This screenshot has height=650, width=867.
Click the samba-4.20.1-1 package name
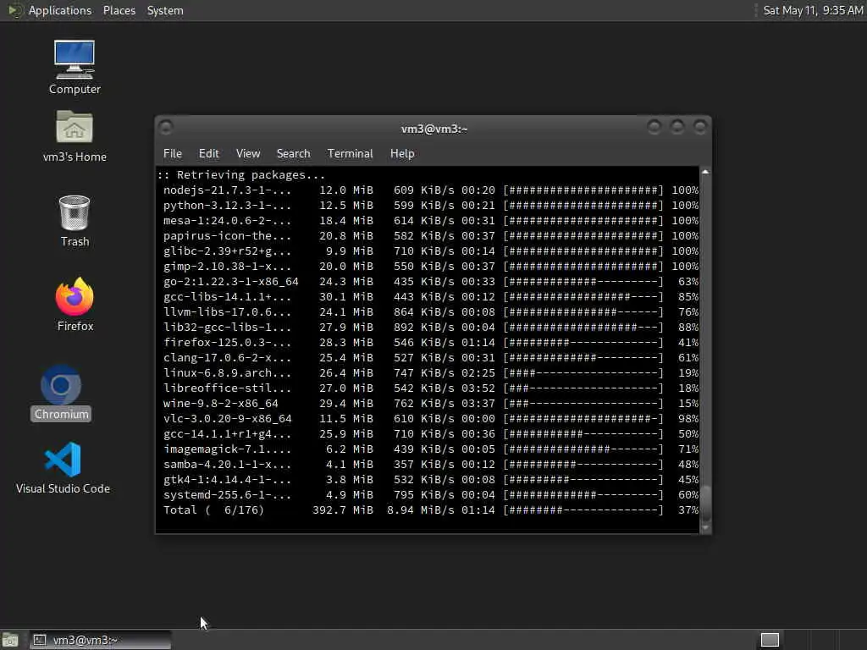point(227,465)
